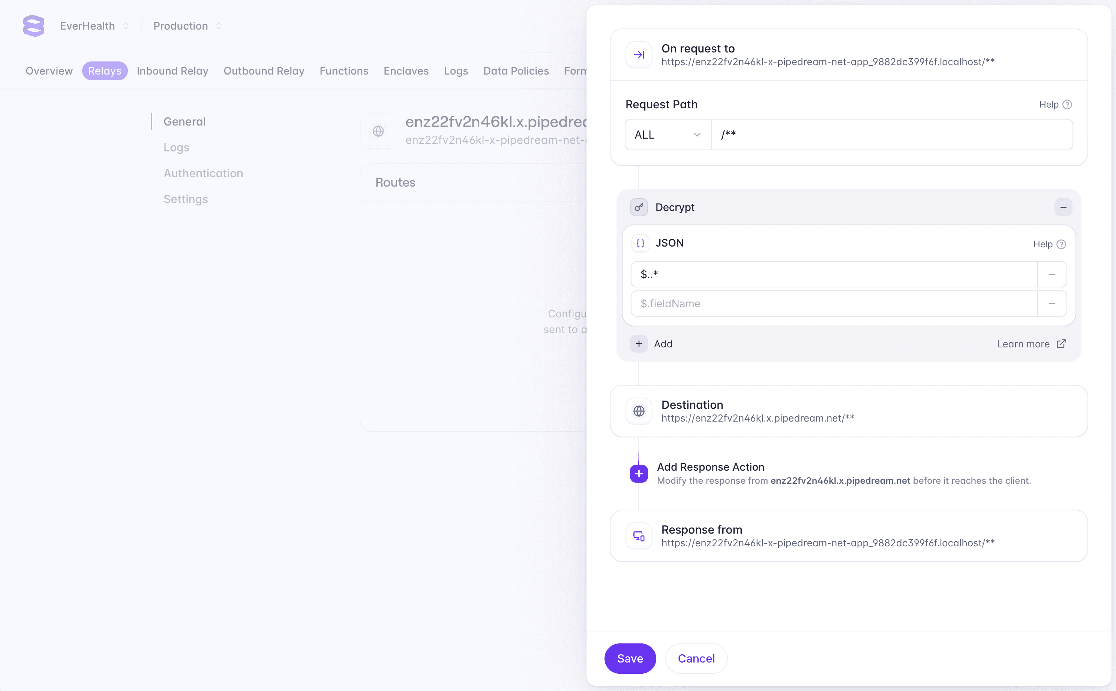Click the Decrypt key icon
The image size is (1116, 691).
click(639, 208)
